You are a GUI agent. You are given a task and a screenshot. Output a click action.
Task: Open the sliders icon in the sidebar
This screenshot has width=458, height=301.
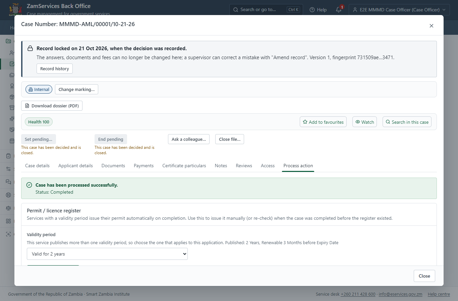(8, 169)
